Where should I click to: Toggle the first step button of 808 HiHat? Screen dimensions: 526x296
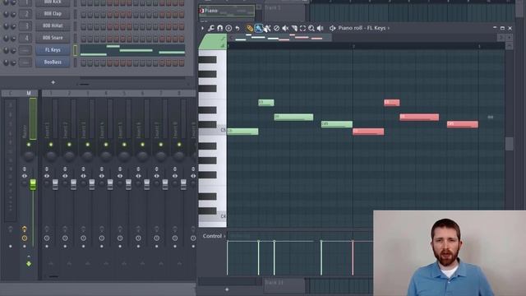click(84, 26)
